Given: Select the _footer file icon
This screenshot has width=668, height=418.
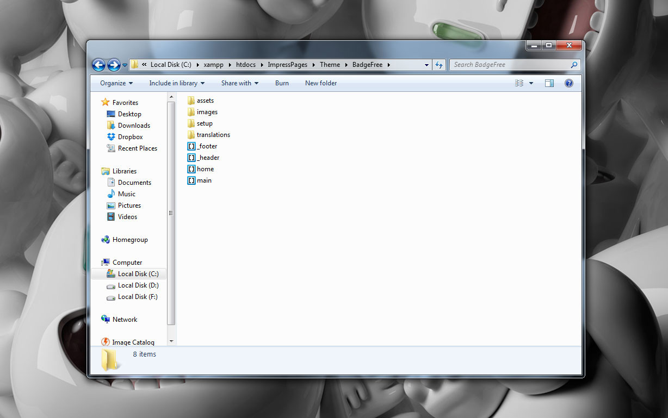Looking at the screenshot, I should [x=191, y=146].
